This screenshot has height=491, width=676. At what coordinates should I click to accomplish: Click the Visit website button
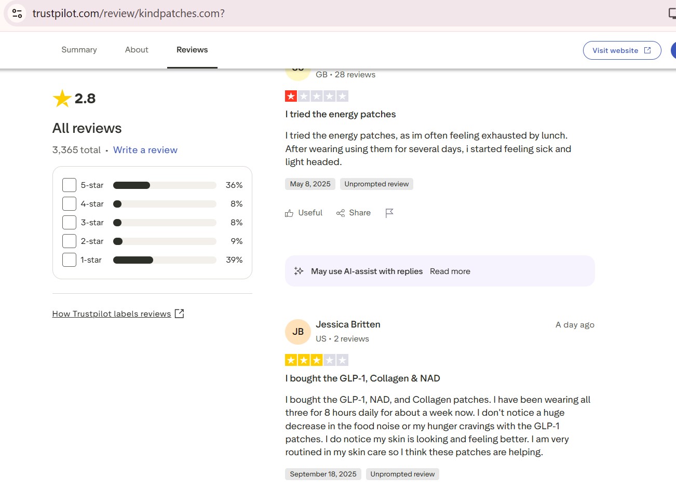coord(621,50)
